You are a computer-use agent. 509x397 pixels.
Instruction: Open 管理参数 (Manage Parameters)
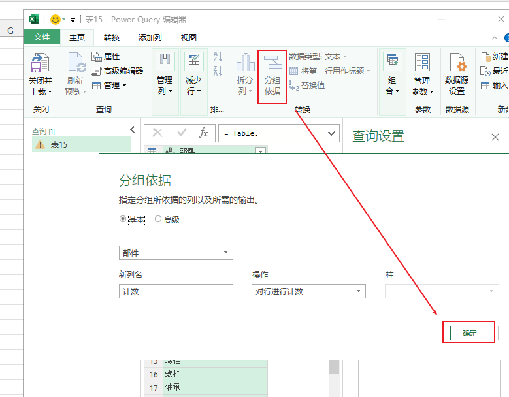[422, 74]
